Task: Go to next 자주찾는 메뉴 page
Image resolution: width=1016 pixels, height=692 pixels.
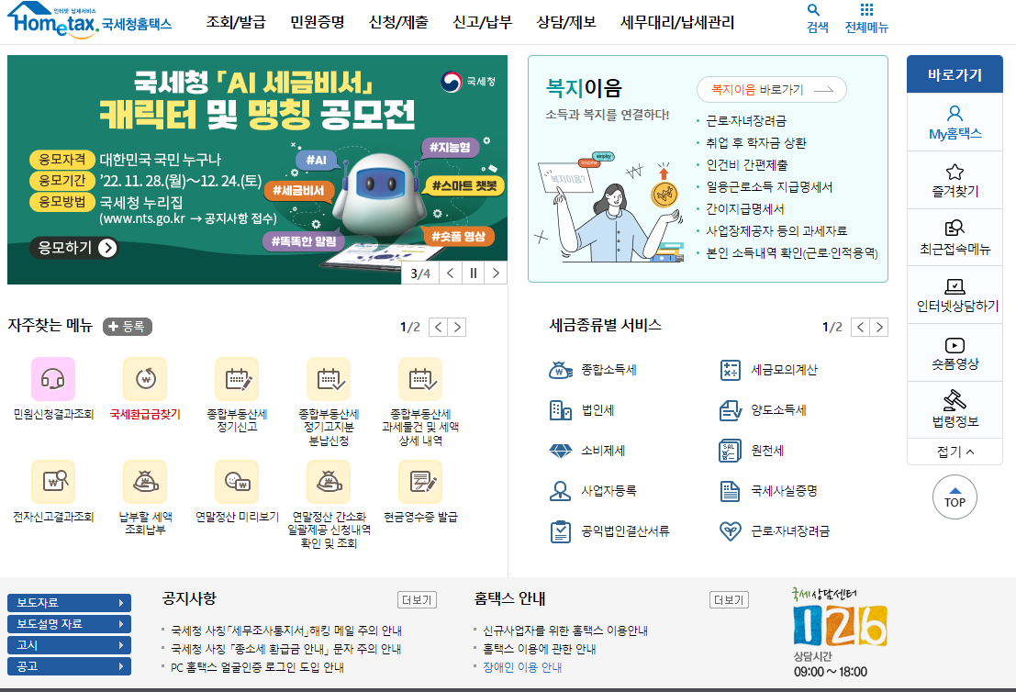Action: pos(457,328)
